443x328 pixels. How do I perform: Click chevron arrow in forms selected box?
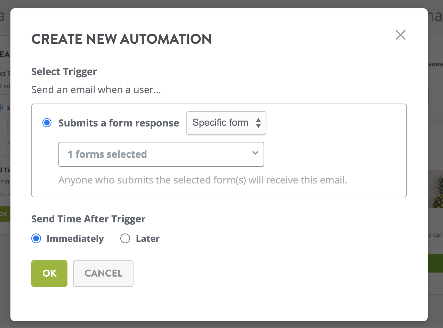pyautogui.click(x=255, y=153)
